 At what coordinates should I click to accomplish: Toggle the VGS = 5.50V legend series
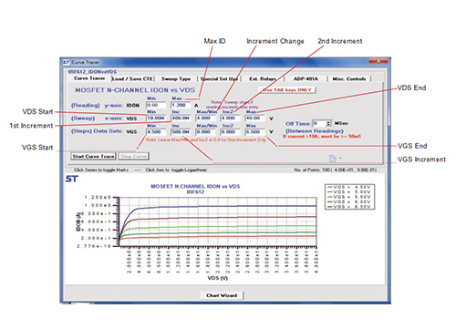(349, 197)
